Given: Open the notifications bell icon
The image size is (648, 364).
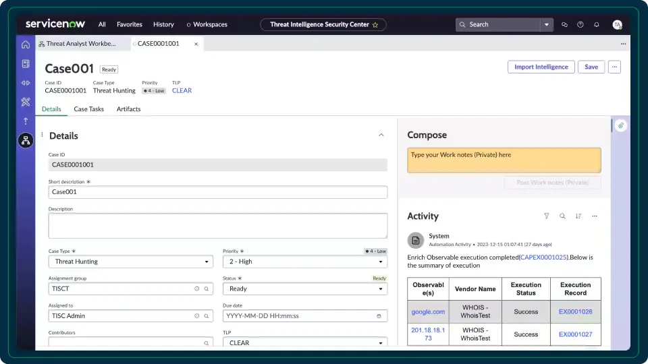Looking at the screenshot, I should click(x=596, y=25).
